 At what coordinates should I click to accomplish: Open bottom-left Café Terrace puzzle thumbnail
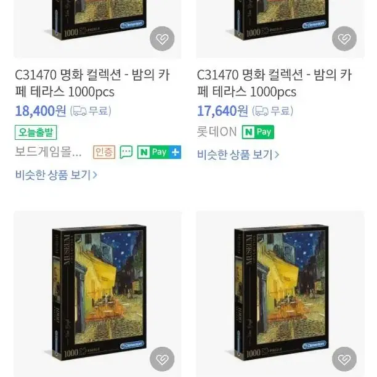click(97, 294)
